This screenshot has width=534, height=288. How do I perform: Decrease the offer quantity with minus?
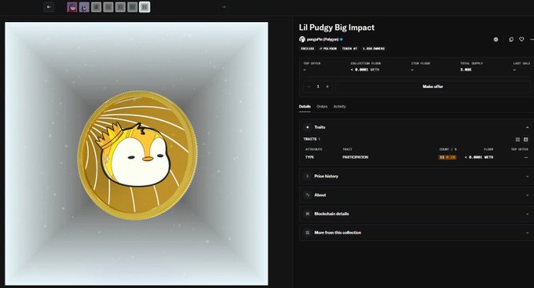[309, 86]
